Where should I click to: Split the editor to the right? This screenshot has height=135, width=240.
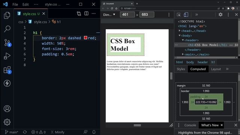pos(86,13)
